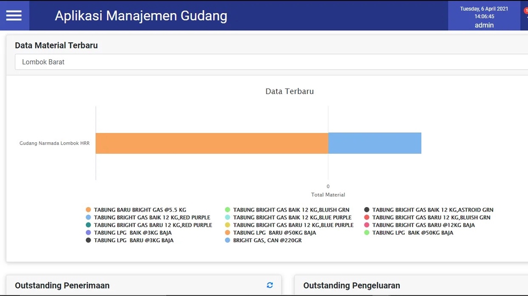The width and height of the screenshot is (528, 296).
Task: Toggle TABUNG BRIGHT GAS BAIK 12 KG,ASTROID GRN legend
Action: tap(428, 210)
